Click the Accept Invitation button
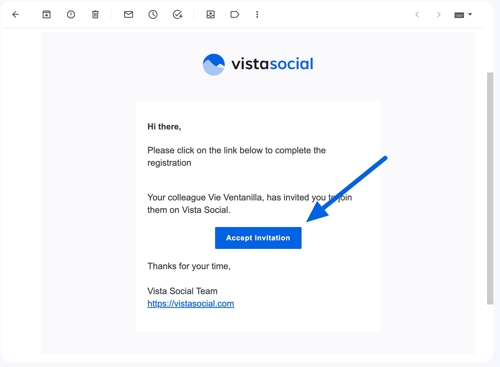 258,238
